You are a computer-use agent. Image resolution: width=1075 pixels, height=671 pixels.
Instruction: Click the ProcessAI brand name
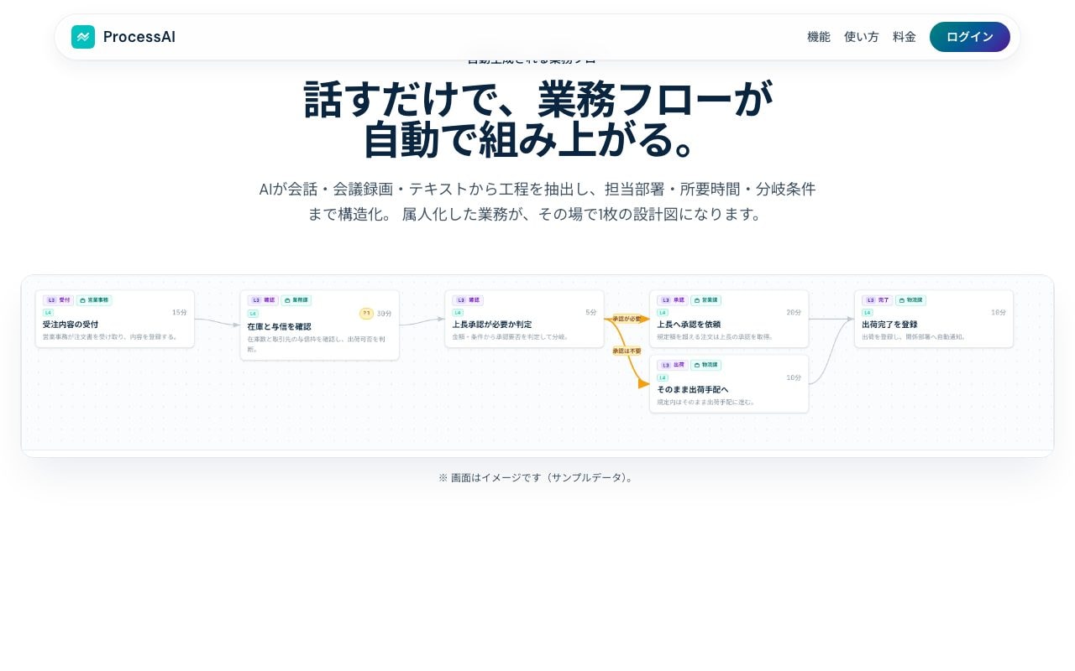tap(139, 37)
